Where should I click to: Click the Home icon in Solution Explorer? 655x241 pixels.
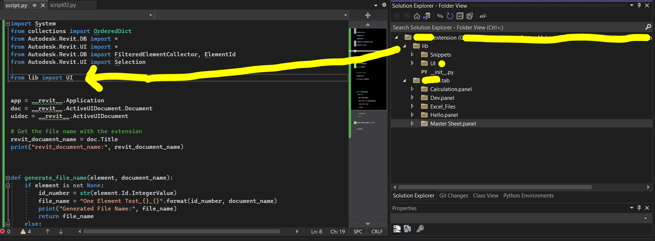coord(417,16)
